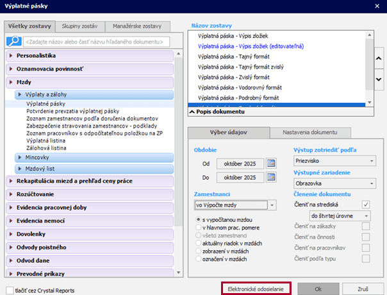
Task: Open calendar picker for Do date
Action: pos(271,177)
